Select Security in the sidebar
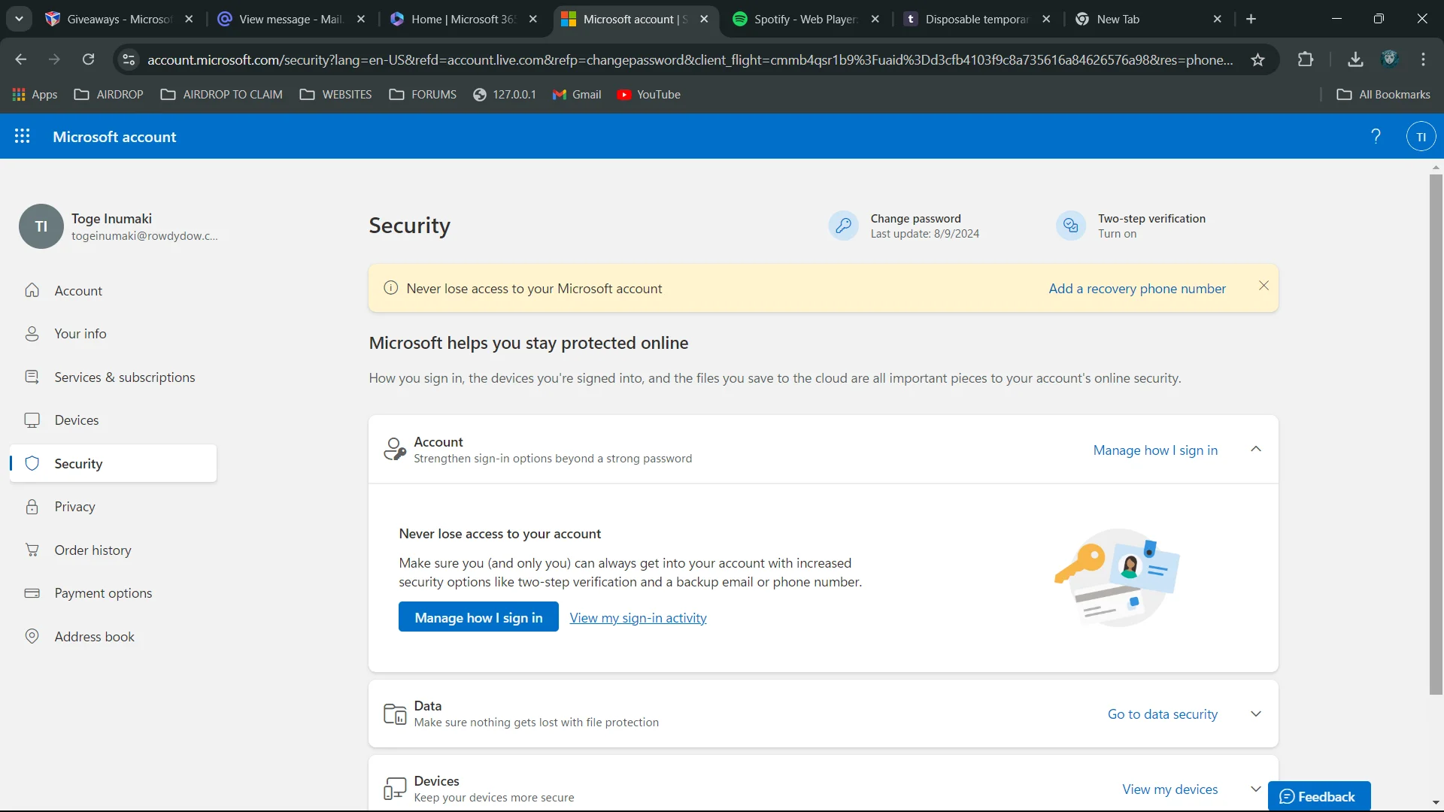Viewport: 1444px width, 812px height. (x=113, y=463)
